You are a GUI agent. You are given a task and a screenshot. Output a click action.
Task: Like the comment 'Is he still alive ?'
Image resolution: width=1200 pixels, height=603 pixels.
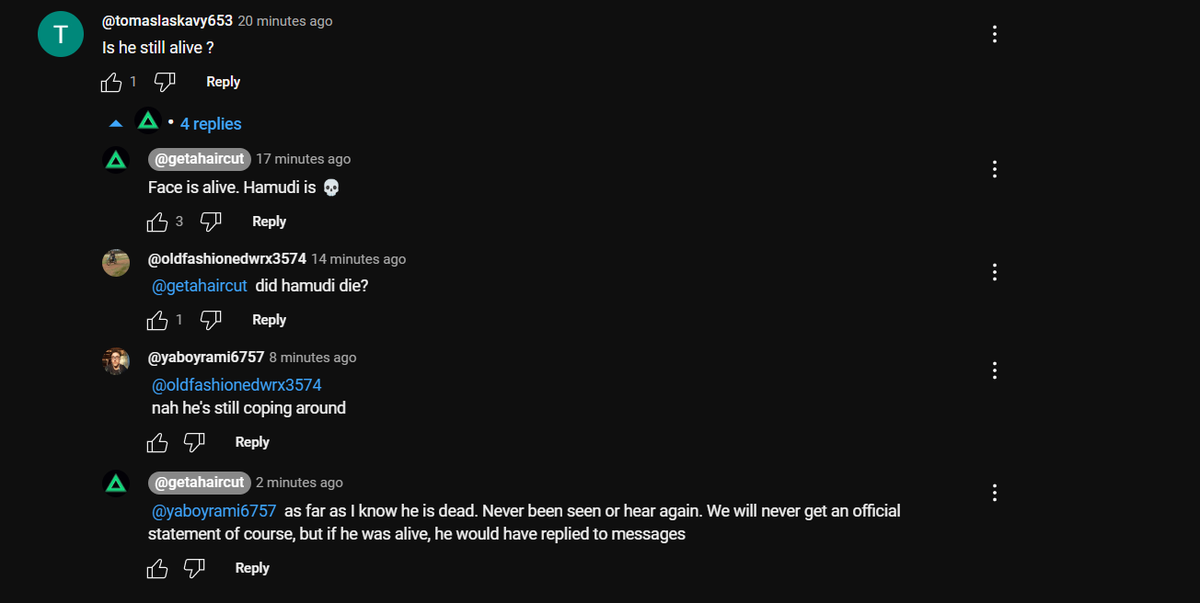tap(111, 83)
